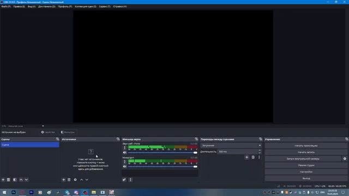Click the 60.00 / 60.00 FPS status text
The height and width of the screenshot is (196, 349).
(337, 186)
